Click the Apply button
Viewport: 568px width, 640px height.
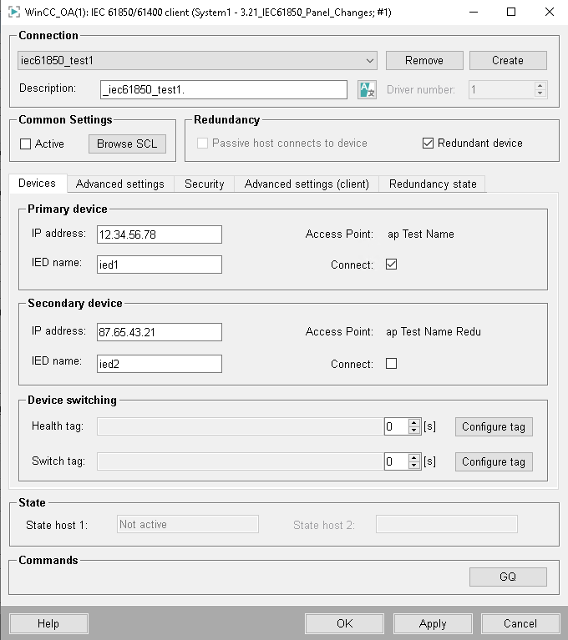tap(433, 623)
